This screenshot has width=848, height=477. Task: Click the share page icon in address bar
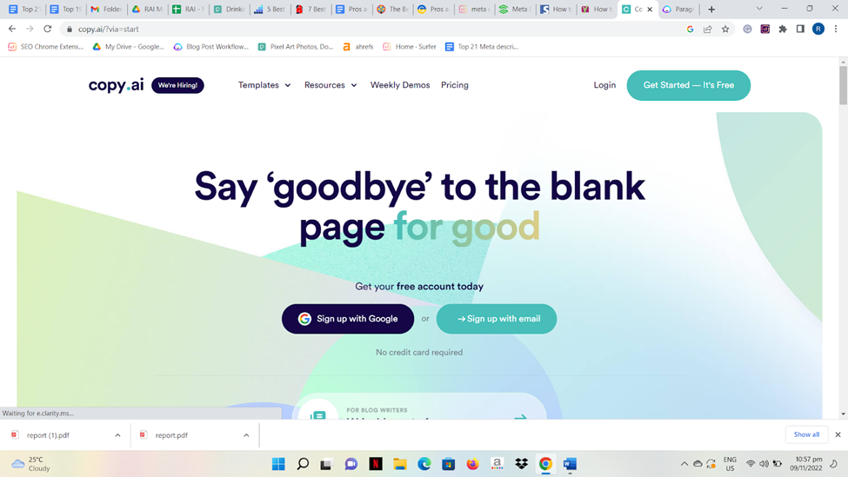(707, 30)
